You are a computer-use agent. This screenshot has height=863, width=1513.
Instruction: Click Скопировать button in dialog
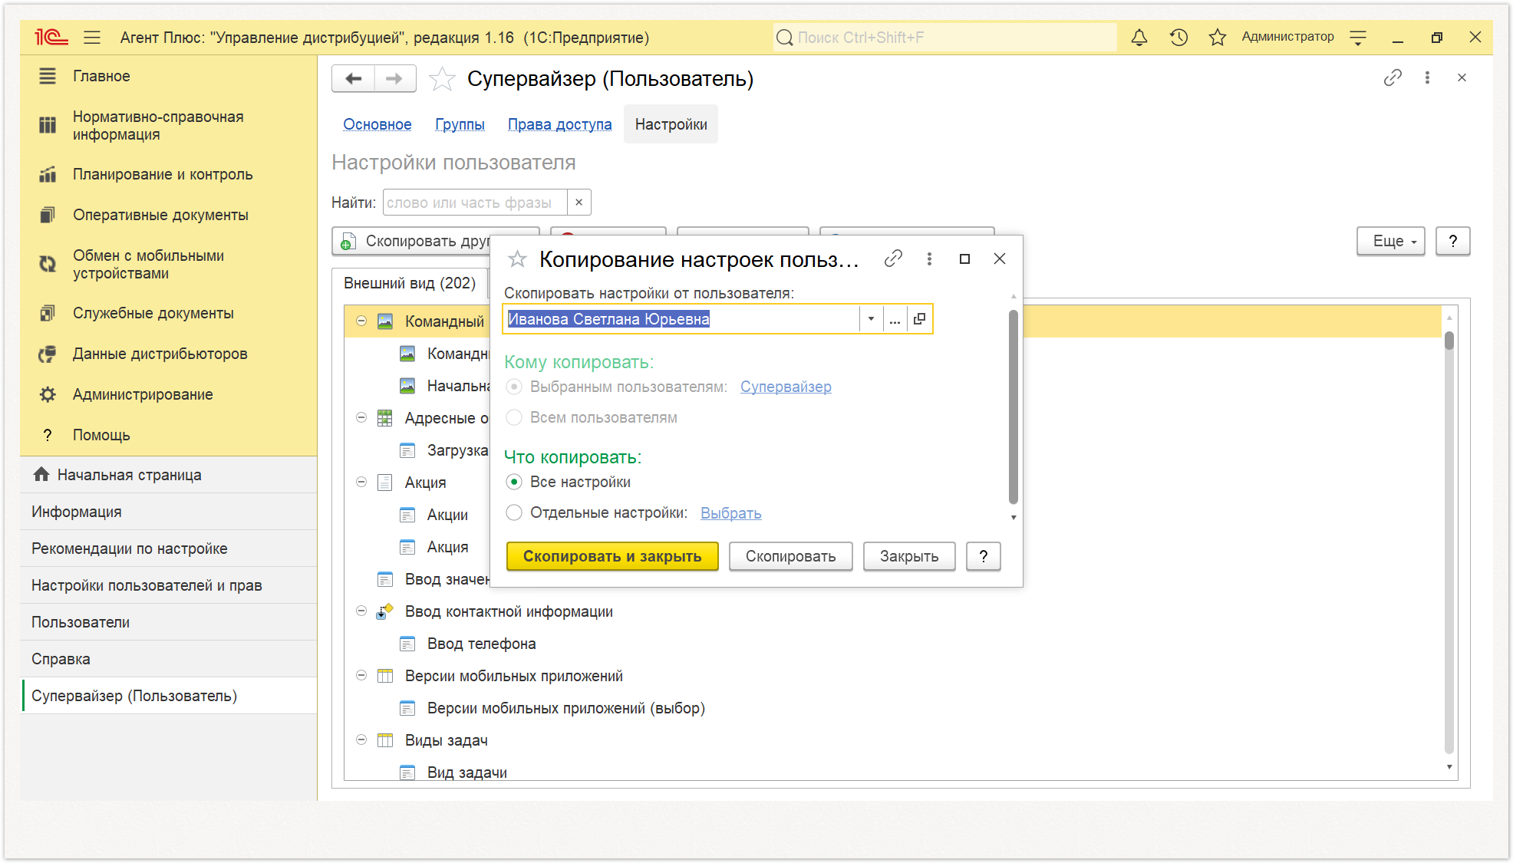790,556
